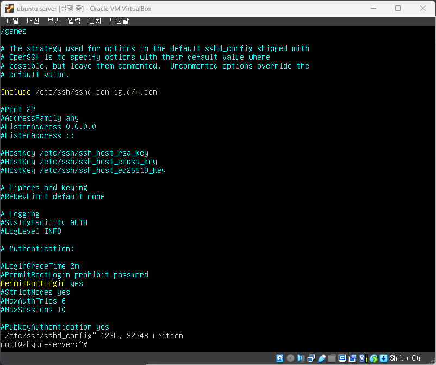Click the optical disc indicator icon
Screen dimensions: 436x365
[290, 358]
